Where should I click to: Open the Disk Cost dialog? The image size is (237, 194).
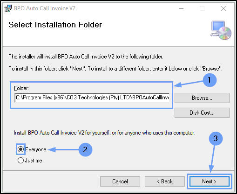click(x=202, y=113)
